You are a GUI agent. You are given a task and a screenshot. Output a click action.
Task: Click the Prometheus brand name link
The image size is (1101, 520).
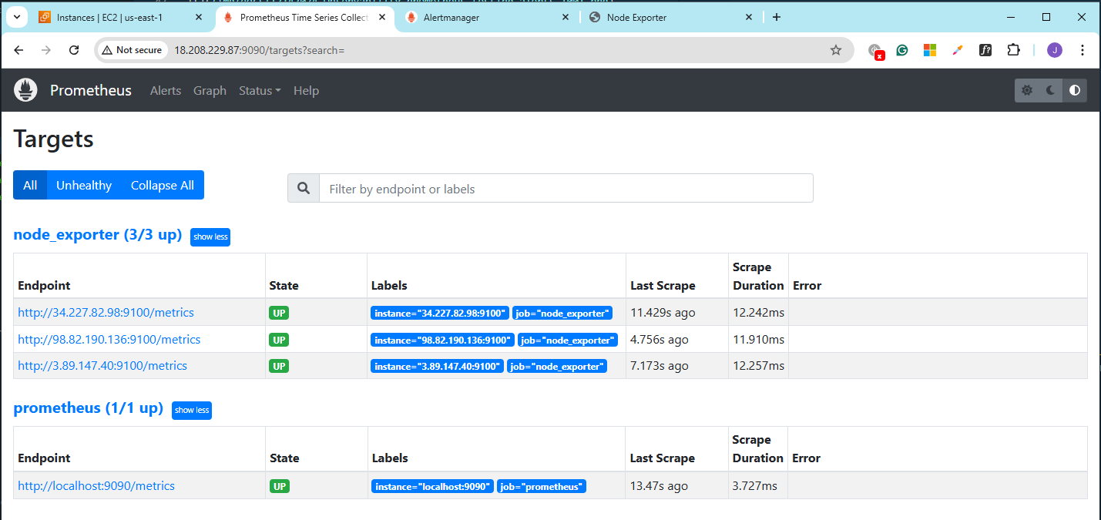(x=91, y=90)
